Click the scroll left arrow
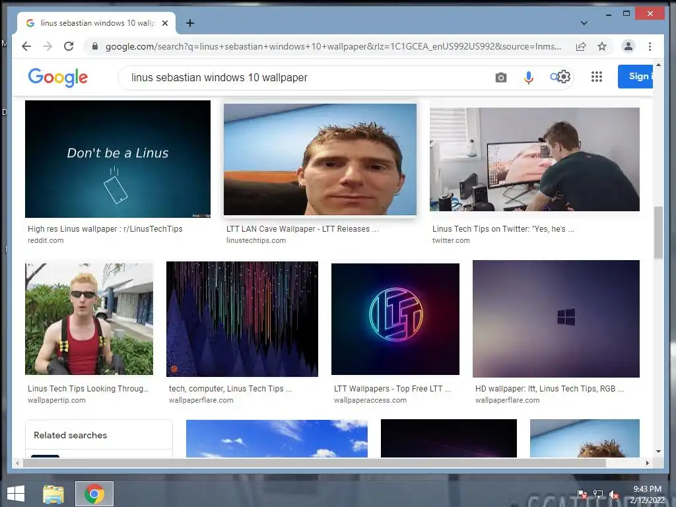This screenshot has width=676, height=507. click(17, 463)
